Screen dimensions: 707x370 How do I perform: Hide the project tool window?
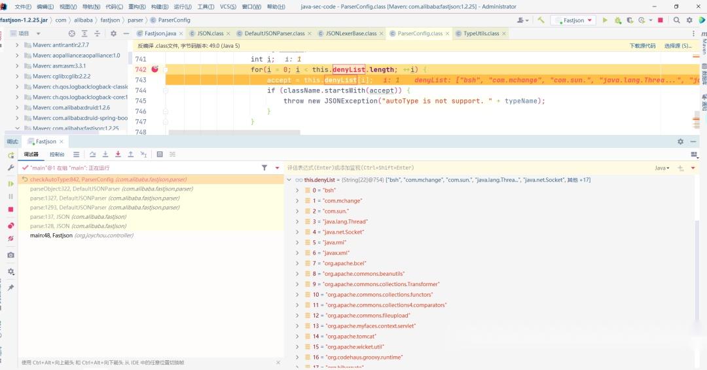coord(126,33)
